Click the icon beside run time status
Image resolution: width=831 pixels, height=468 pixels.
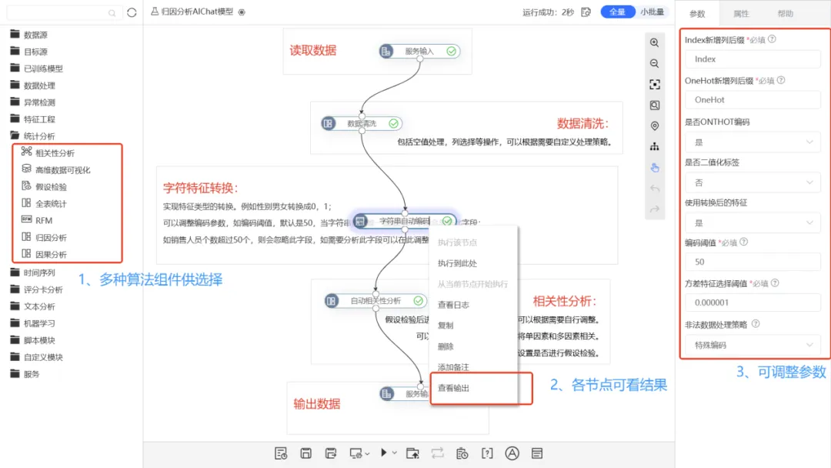tap(586, 12)
